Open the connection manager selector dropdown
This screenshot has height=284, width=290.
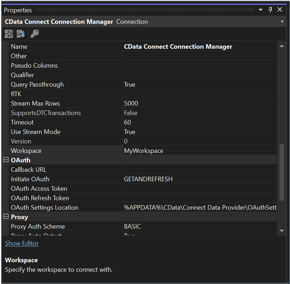pos(282,21)
